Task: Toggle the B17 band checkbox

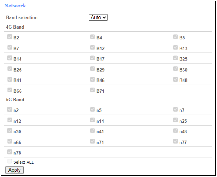Action: coord(93,58)
